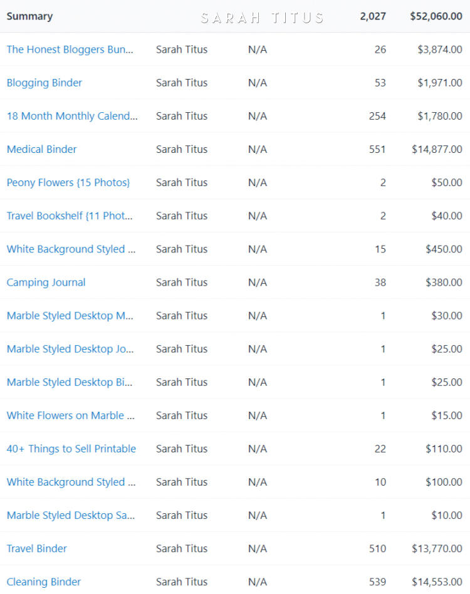Open The Honest Bloggers Bundle product link
The width and height of the screenshot is (470, 594).
point(70,49)
